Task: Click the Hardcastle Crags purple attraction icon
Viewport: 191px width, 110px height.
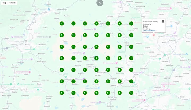Action: click(84, 53)
